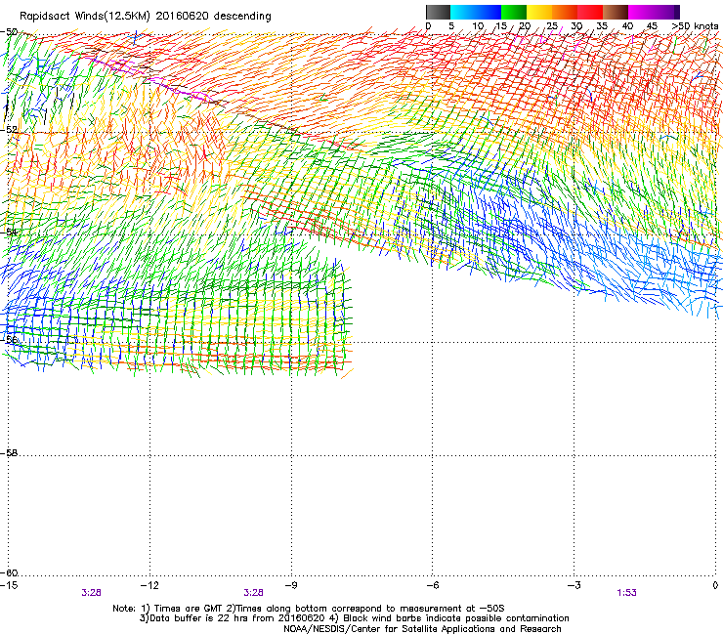Click the 'Data buffer is 22 hrs' note line

(x=355, y=618)
